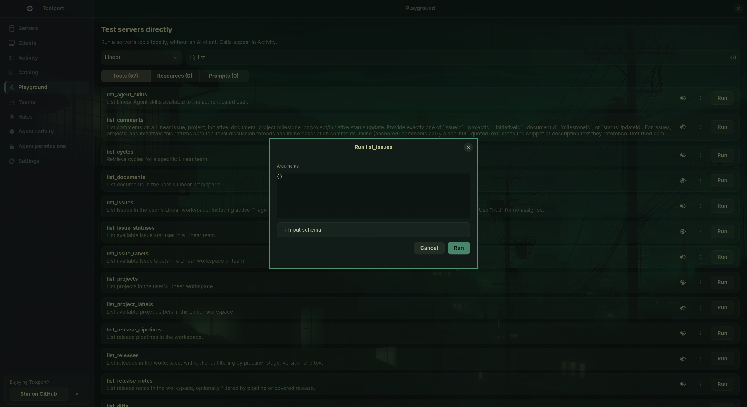Screen dimensions: 747x407
Task: Run the list_cycles tool
Action: point(722,155)
